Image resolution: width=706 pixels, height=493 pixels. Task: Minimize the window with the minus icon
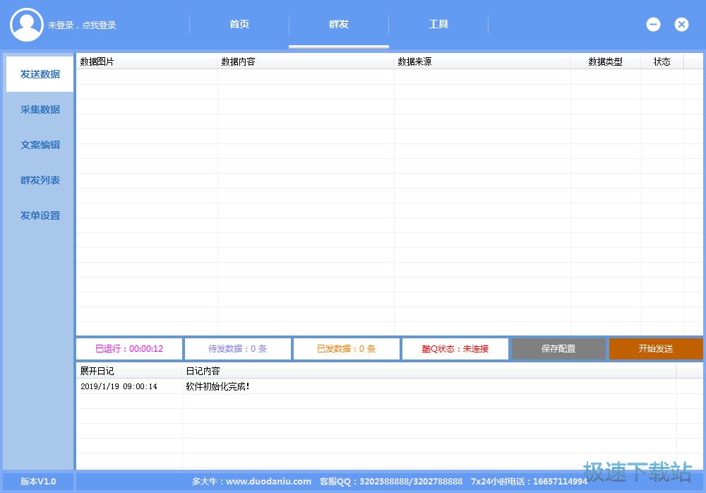(x=653, y=25)
